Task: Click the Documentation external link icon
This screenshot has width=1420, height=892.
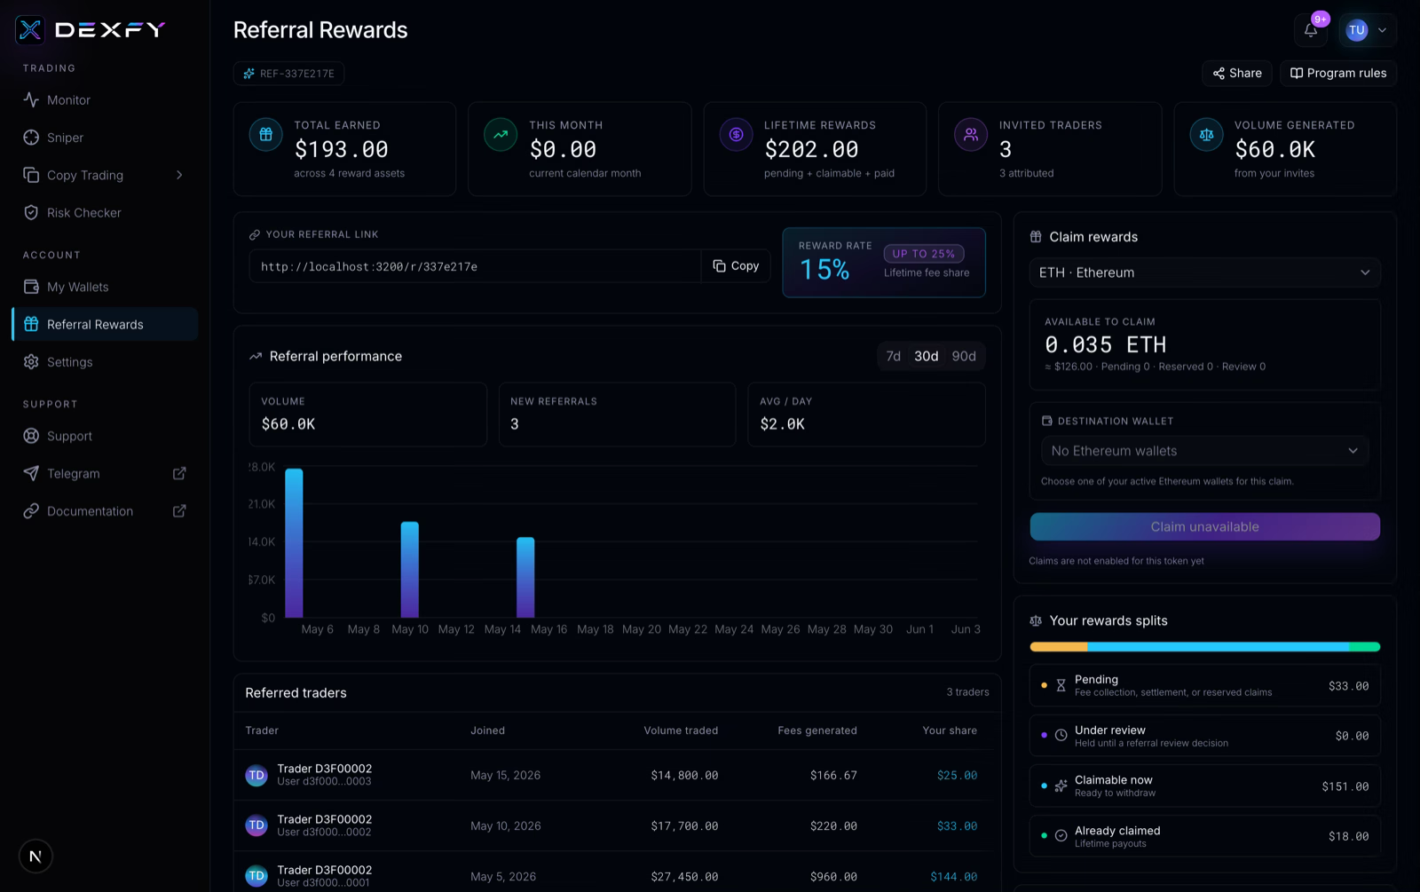Action: pos(179,511)
